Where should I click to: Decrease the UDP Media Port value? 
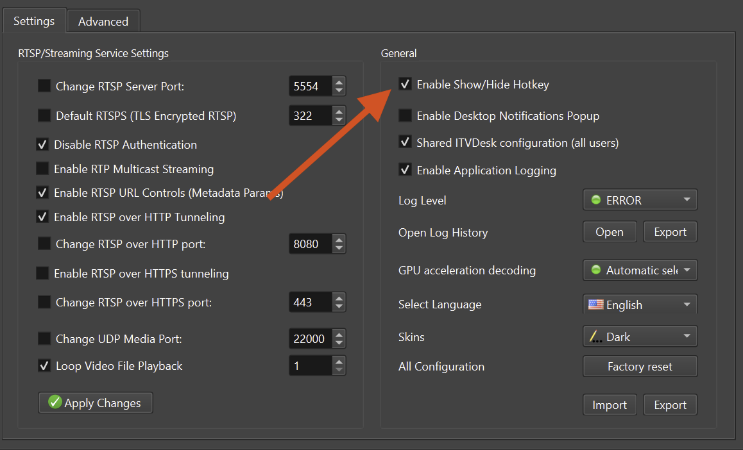pos(339,344)
